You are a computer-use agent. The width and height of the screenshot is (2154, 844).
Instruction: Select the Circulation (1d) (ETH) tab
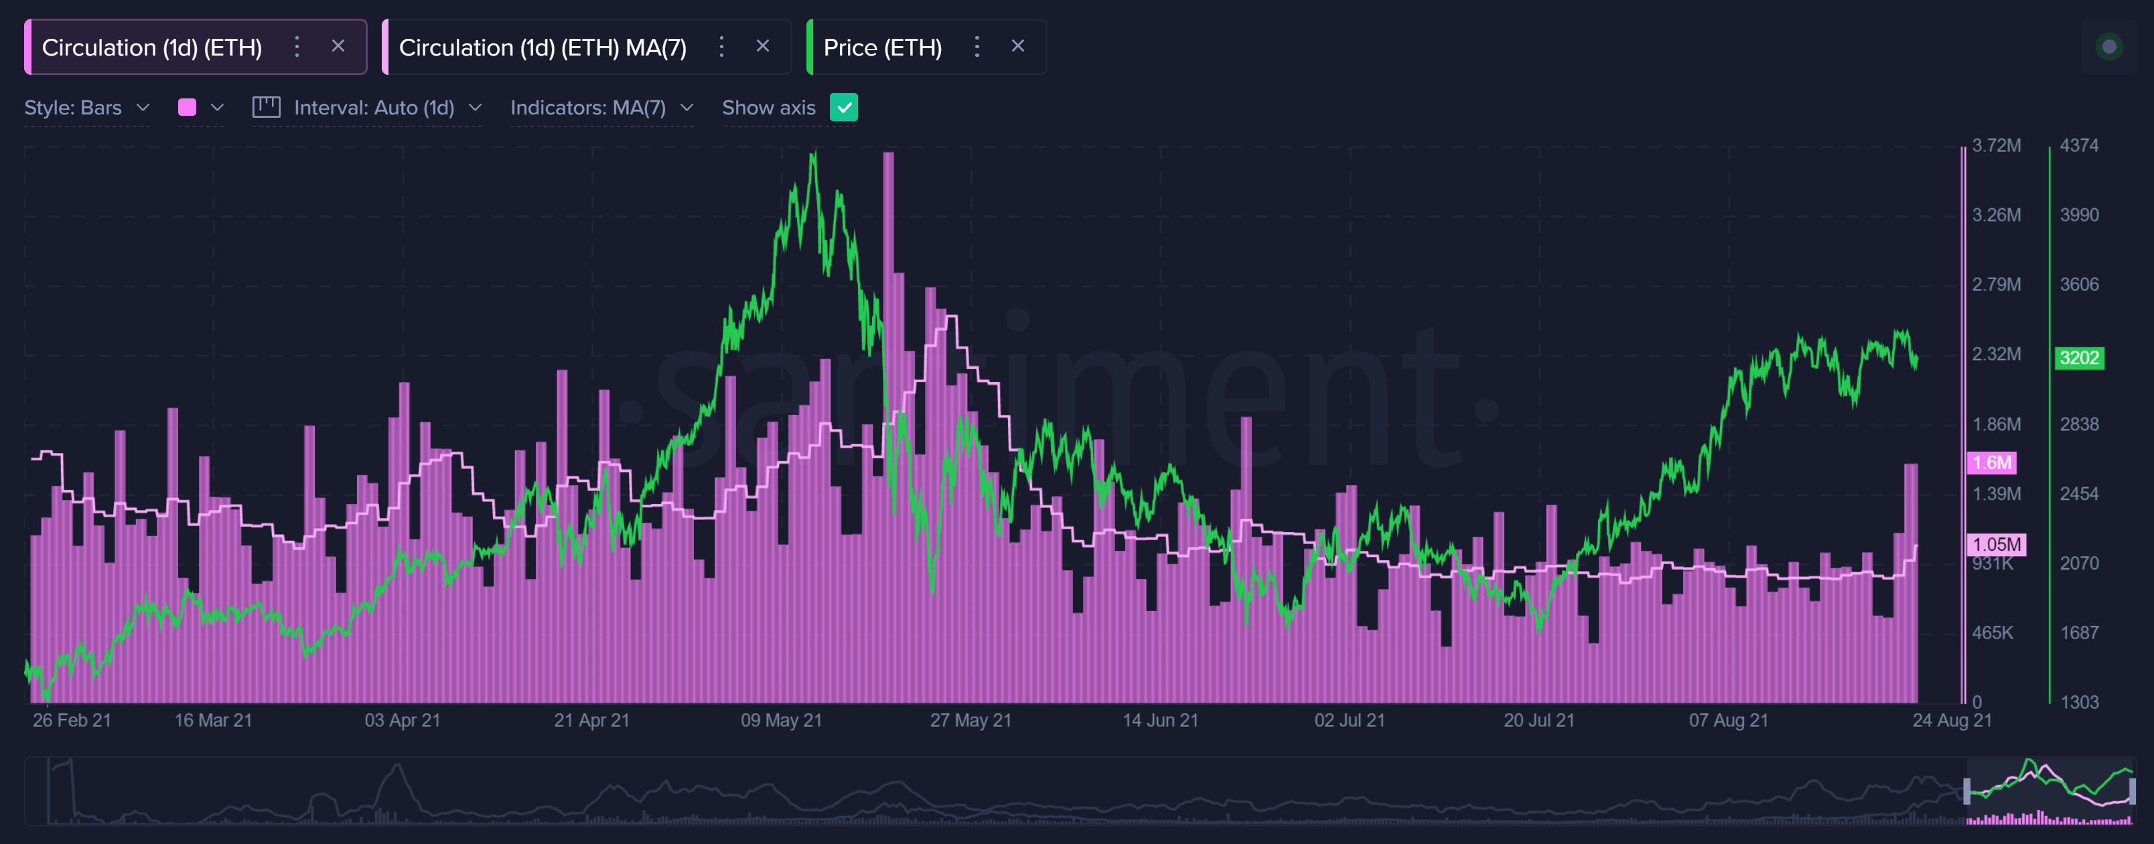click(x=151, y=48)
